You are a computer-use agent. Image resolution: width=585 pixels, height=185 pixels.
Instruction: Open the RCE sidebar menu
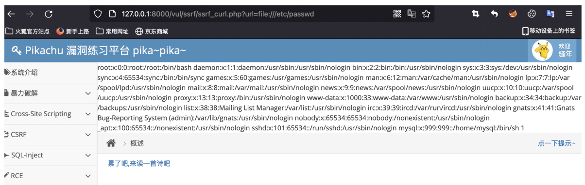(x=48, y=175)
